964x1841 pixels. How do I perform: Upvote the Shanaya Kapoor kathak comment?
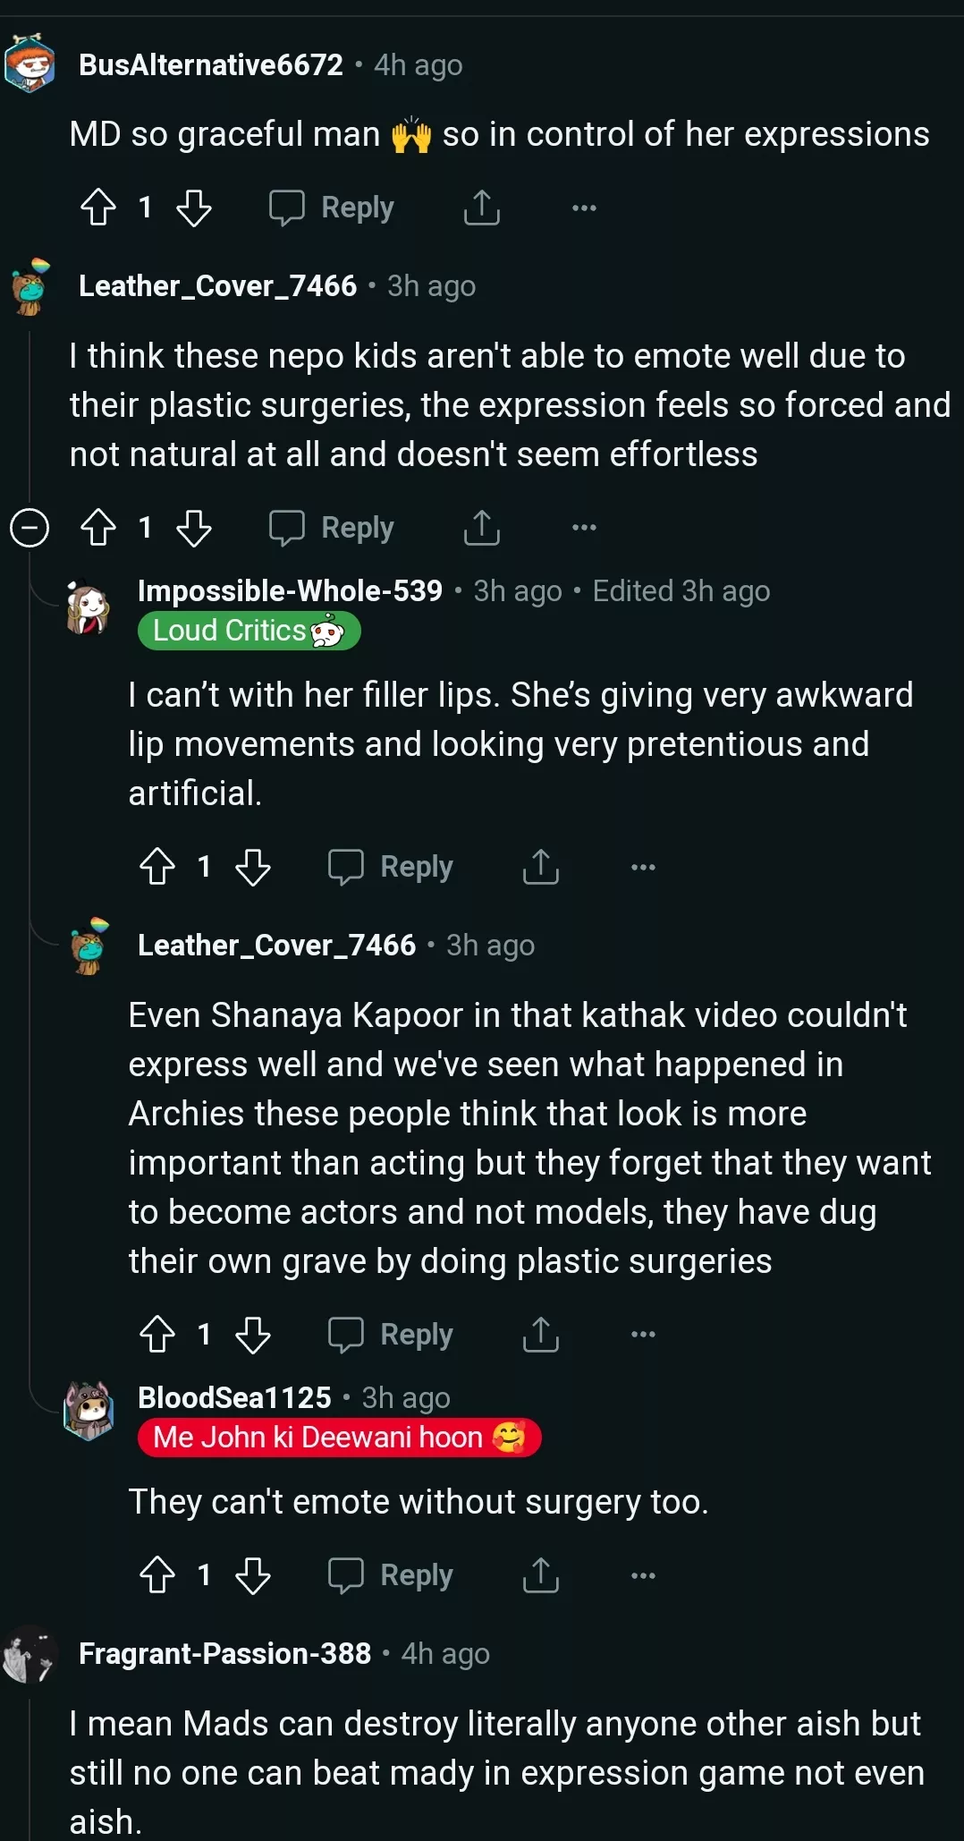click(x=157, y=1334)
